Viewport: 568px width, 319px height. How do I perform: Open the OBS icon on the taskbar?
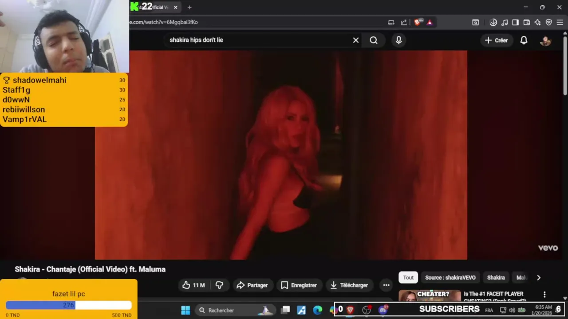click(x=367, y=310)
